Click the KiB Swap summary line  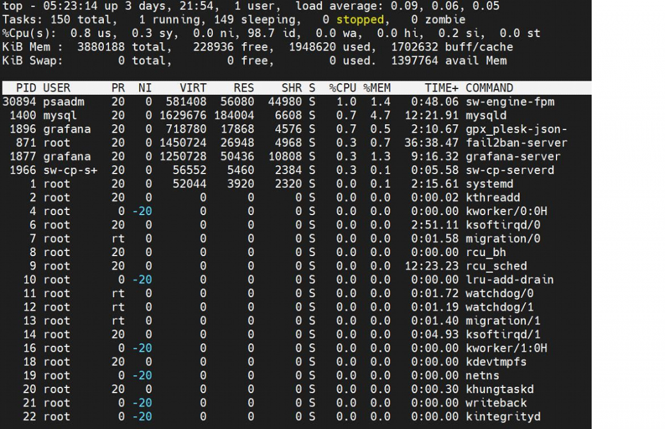click(195, 60)
